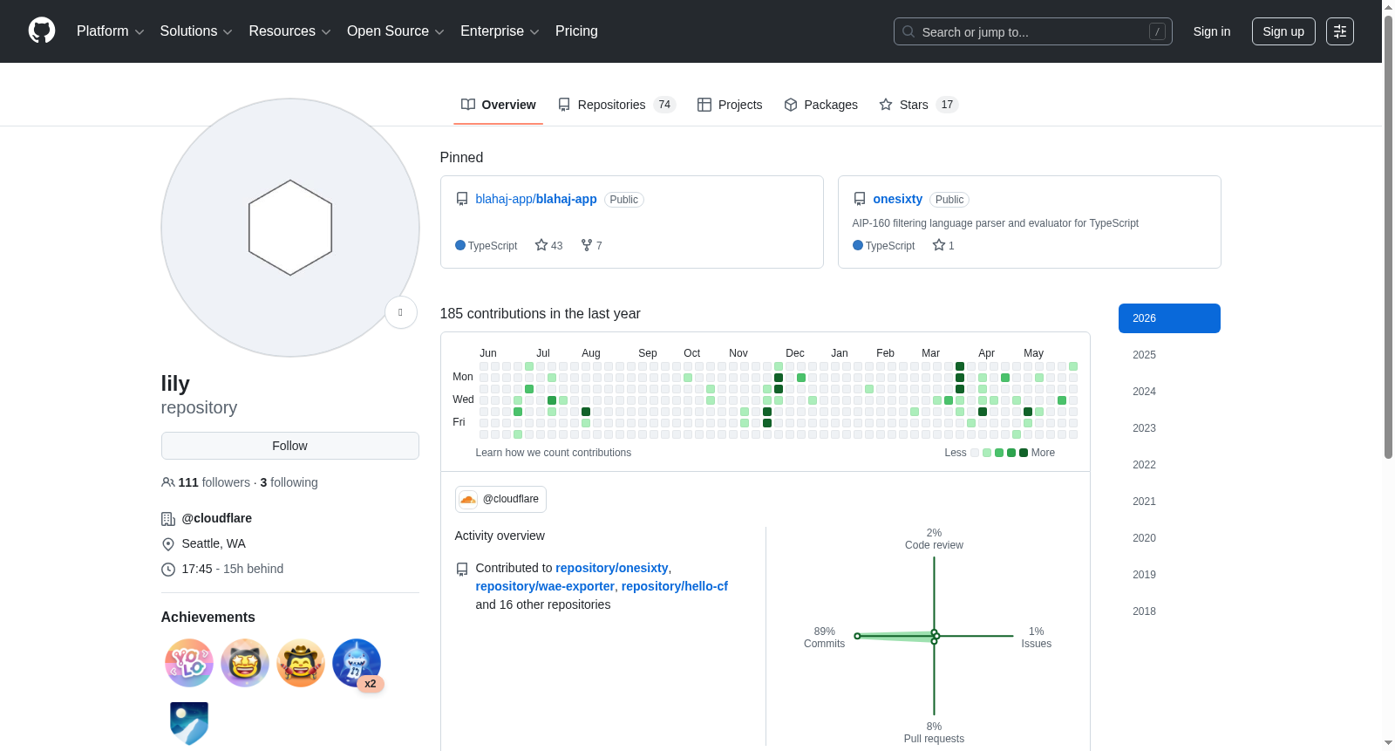Image resolution: width=1395 pixels, height=751 pixels.
Task: Open the 3 following link
Action: click(x=289, y=482)
